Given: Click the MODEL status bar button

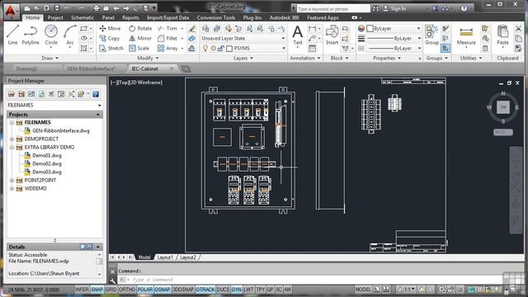Looking at the screenshot, I should [363, 290].
